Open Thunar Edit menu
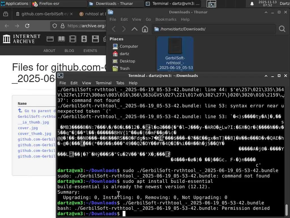The height and width of the screenshot is (218, 290). click(124, 19)
